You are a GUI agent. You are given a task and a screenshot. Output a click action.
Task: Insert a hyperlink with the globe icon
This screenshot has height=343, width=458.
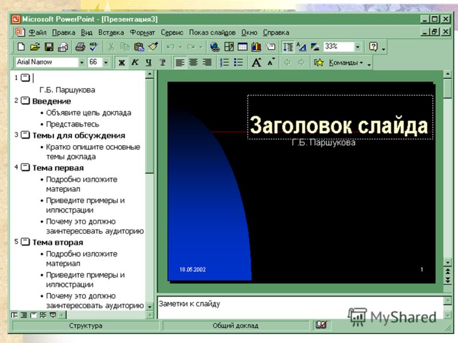[215, 47]
